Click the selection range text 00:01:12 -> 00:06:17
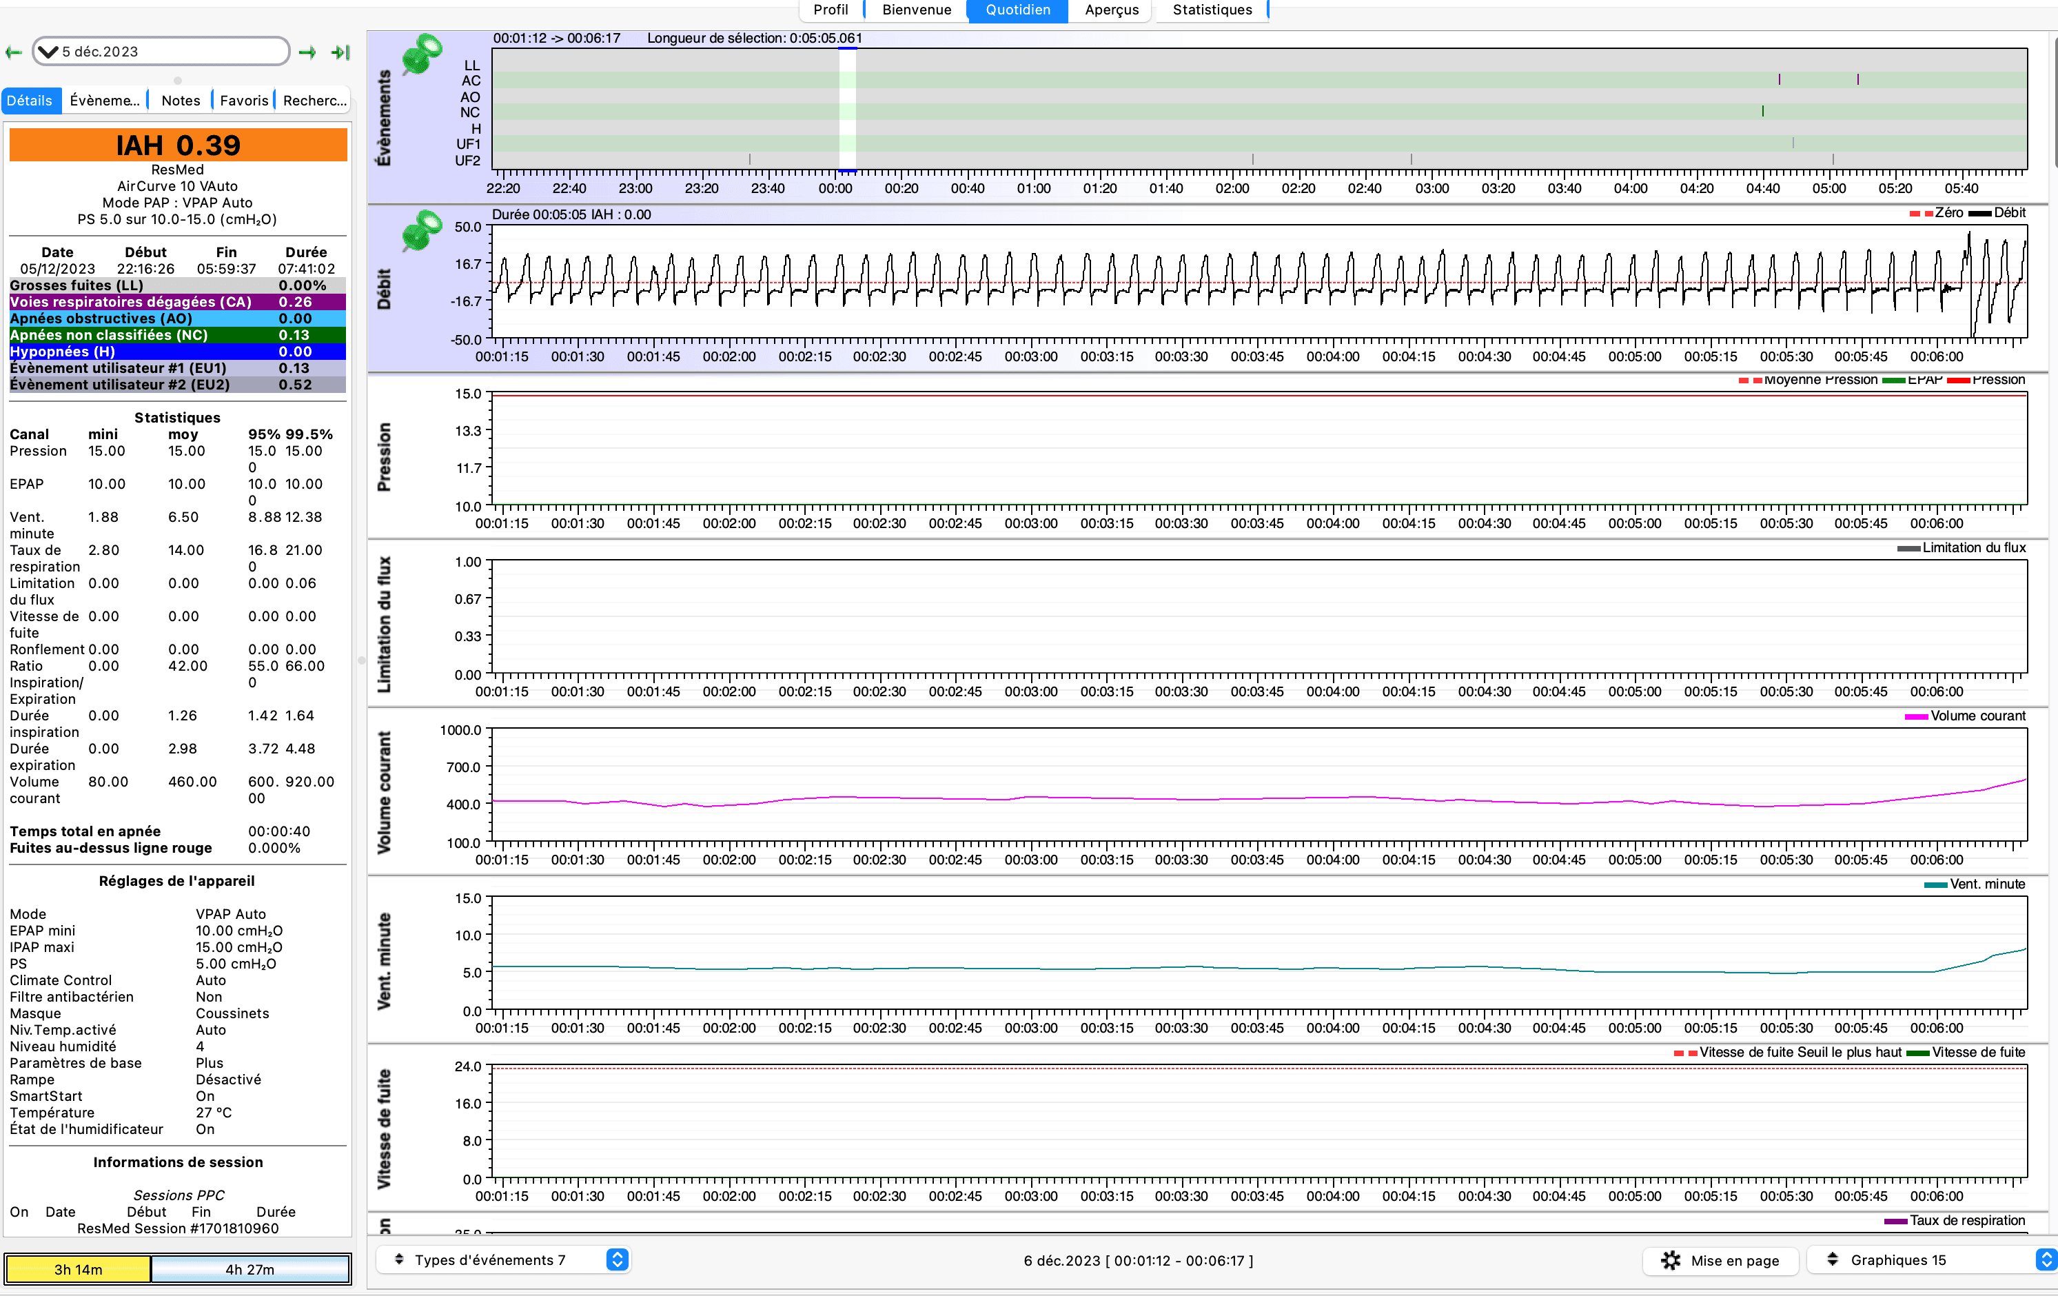The width and height of the screenshot is (2058, 1296). pos(556,39)
